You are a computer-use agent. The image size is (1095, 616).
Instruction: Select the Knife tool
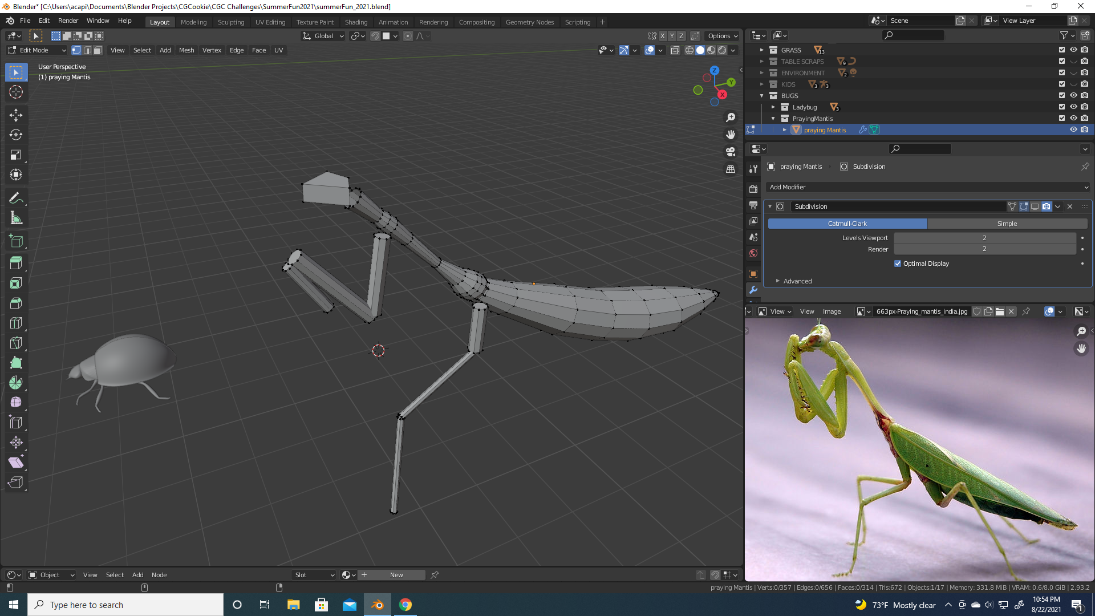(16, 343)
